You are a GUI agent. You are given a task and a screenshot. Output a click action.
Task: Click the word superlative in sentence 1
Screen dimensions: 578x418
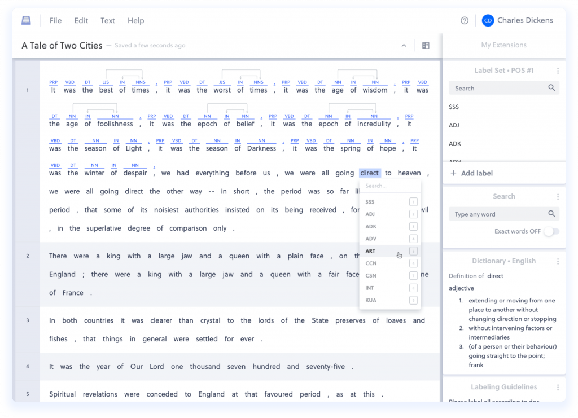[x=104, y=228]
